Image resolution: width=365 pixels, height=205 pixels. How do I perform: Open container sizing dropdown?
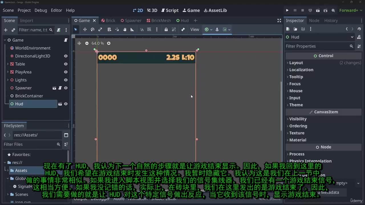tap(226, 30)
